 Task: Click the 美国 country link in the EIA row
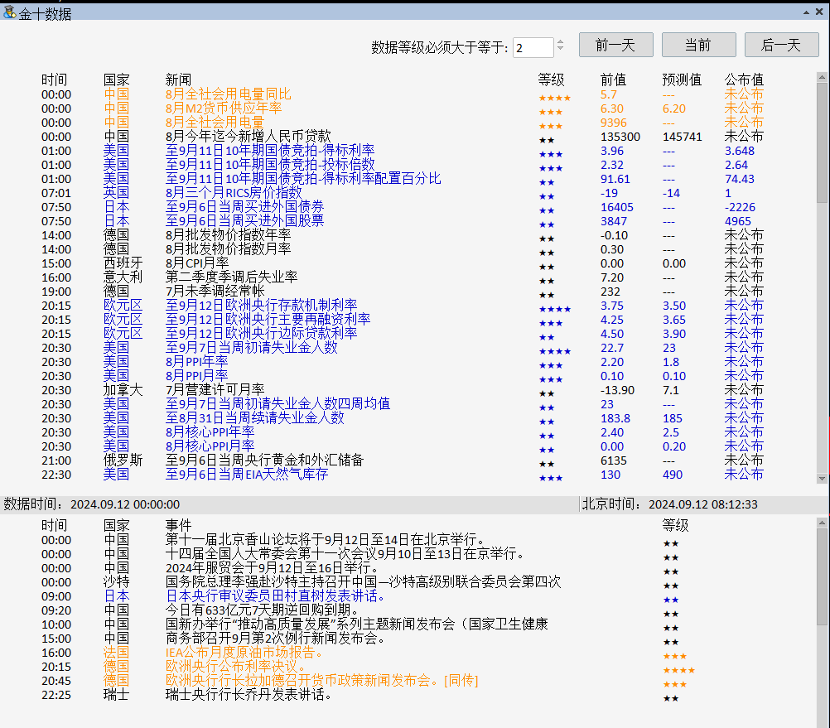pyautogui.click(x=116, y=474)
